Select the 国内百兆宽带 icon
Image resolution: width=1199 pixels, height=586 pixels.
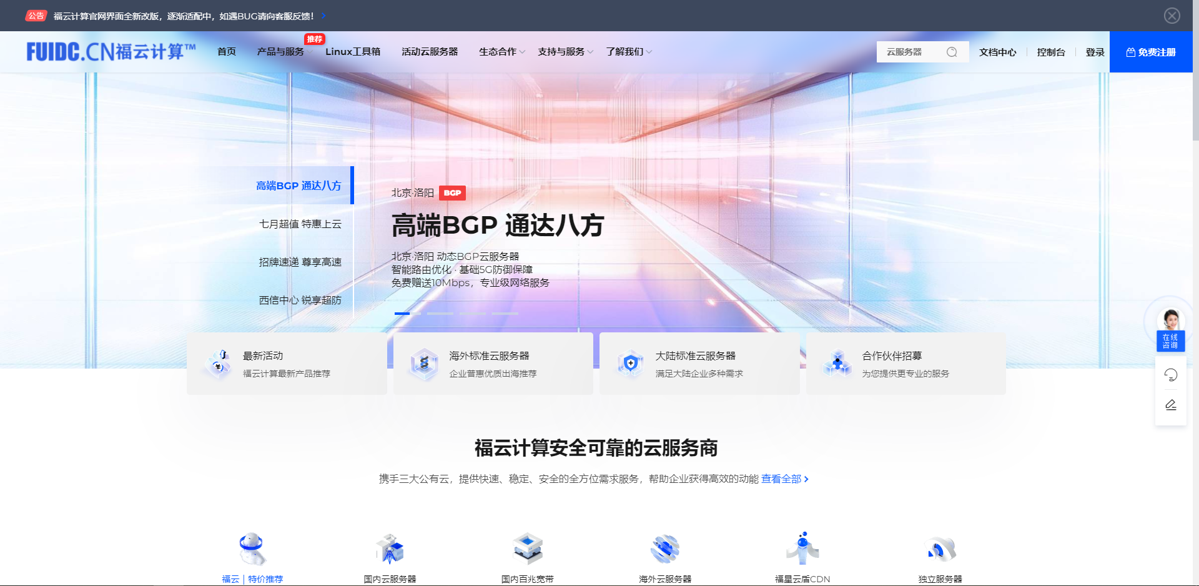click(528, 549)
